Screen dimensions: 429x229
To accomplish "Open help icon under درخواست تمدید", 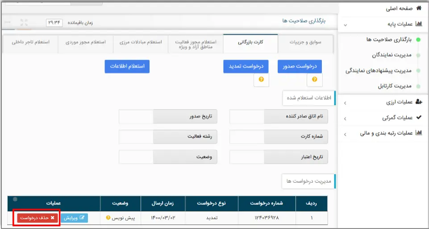I will pos(261,79).
